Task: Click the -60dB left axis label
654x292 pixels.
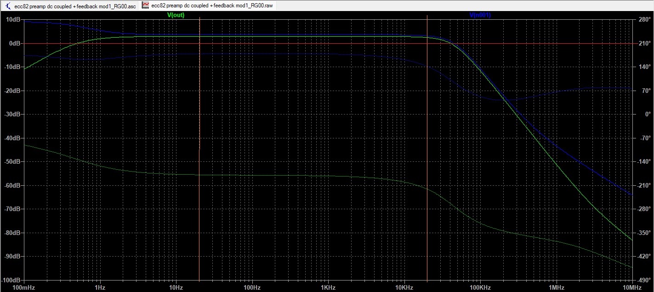Action: (x=11, y=185)
